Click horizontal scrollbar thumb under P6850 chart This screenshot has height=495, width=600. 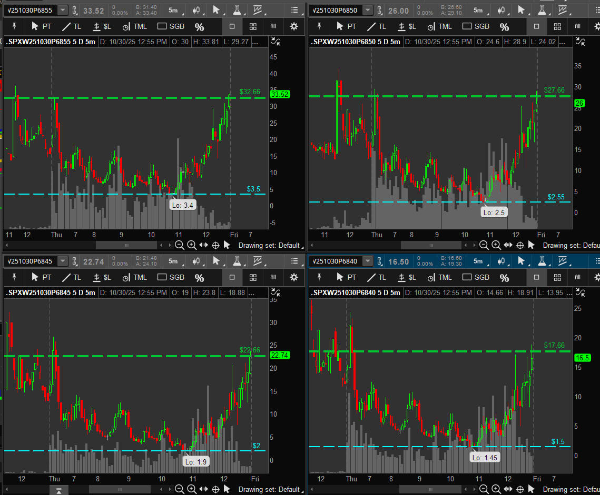431,245
